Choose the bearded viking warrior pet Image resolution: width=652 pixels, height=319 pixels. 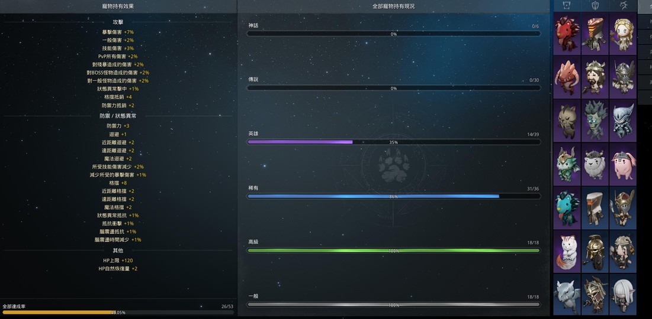[595, 77]
